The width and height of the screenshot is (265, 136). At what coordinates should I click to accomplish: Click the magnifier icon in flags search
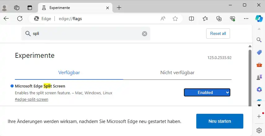[28, 34]
